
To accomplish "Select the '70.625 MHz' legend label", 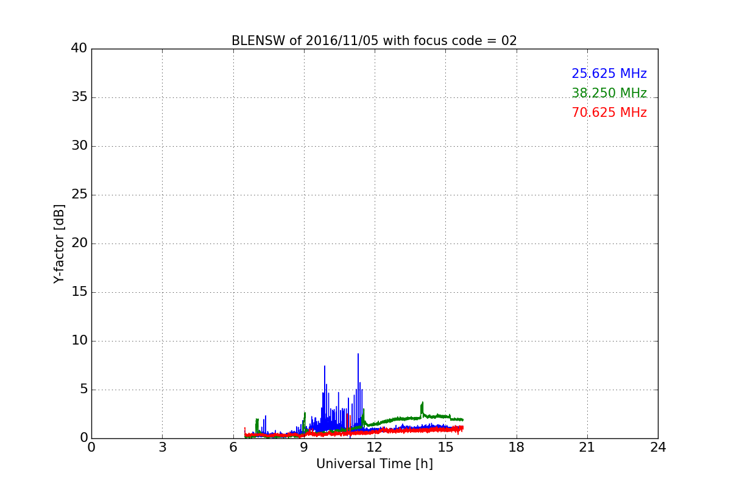I will coord(609,113).
